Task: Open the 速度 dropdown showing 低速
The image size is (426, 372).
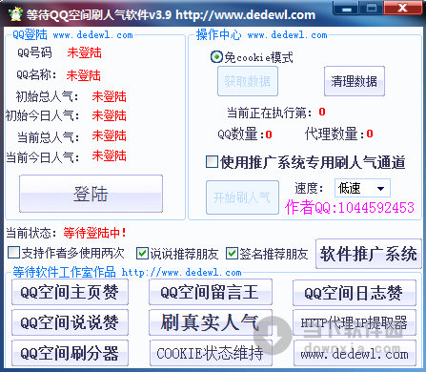Action: 362,188
